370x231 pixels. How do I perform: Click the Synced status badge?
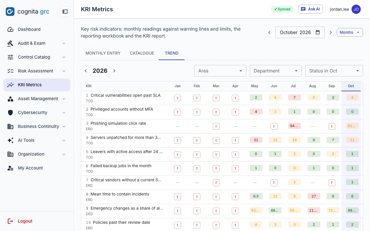click(x=282, y=9)
